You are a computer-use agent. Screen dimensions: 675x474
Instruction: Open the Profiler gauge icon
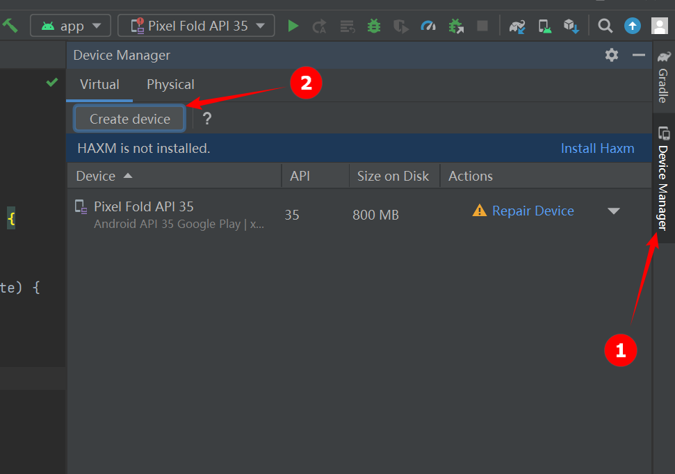point(428,26)
